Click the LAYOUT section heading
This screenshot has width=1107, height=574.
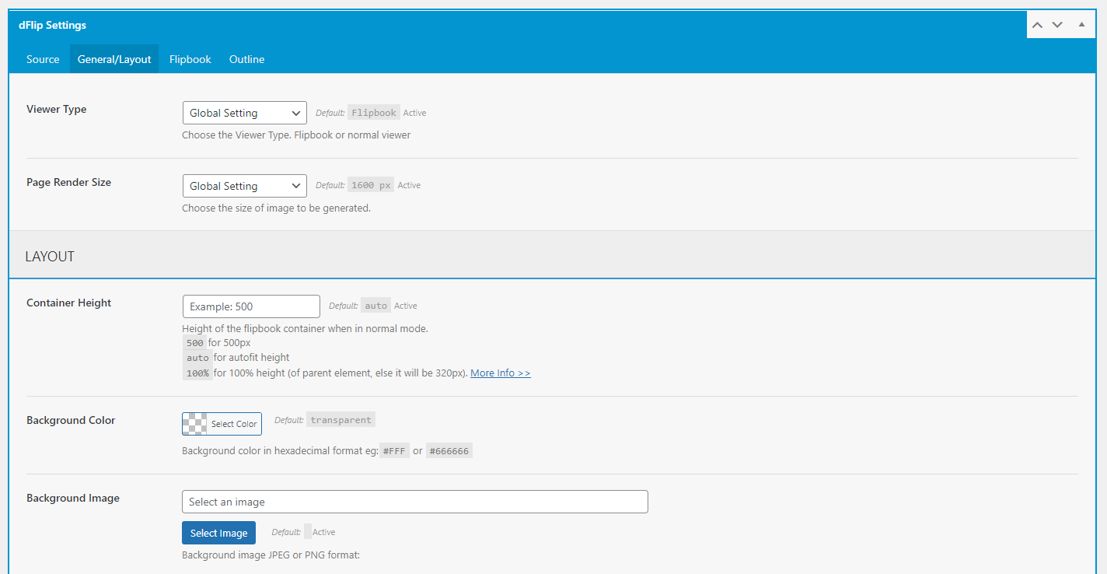(x=50, y=257)
